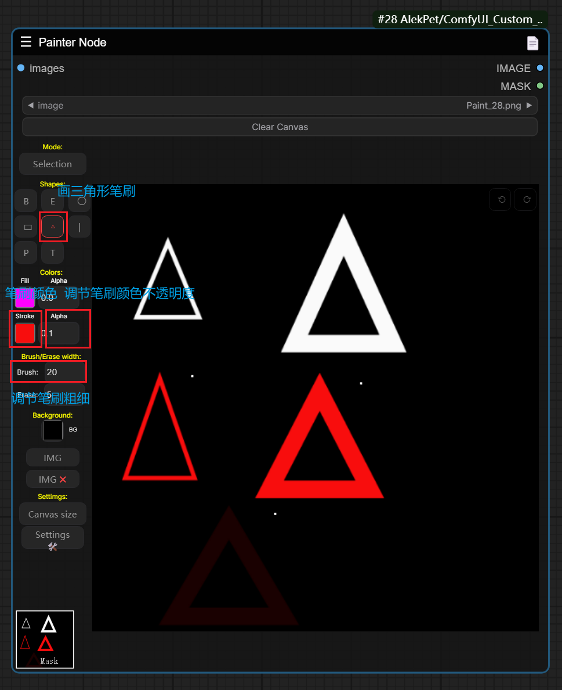Undo last stroke with canvas undo icon
The image size is (562, 690).
[501, 199]
